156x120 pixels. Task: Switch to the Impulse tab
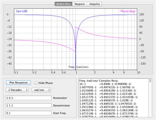coord(94,4)
